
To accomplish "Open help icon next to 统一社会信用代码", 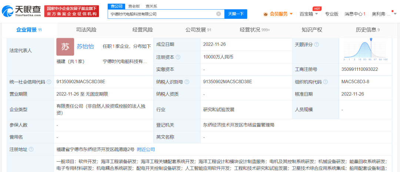I will click(49, 82).
